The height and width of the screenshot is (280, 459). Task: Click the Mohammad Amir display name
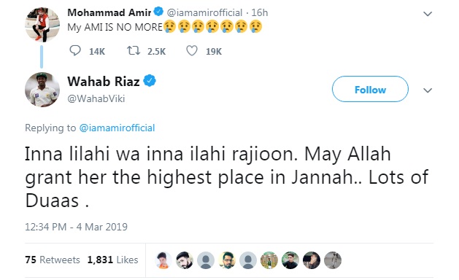(x=109, y=12)
